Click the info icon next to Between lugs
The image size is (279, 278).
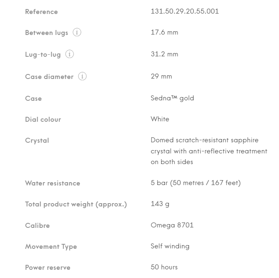(77, 32)
